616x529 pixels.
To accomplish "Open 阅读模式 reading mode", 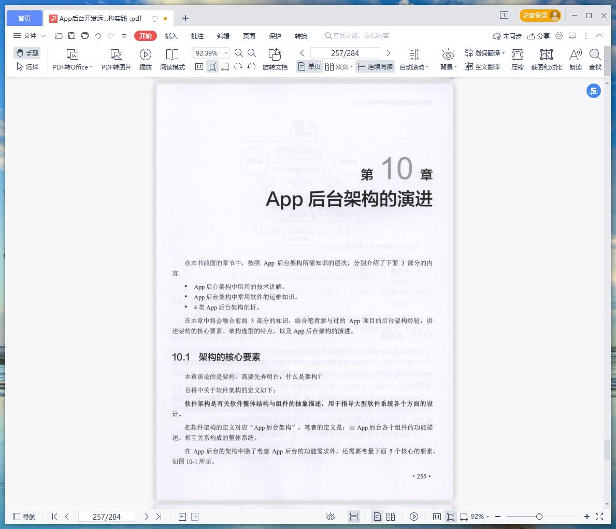I will (x=172, y=60).
